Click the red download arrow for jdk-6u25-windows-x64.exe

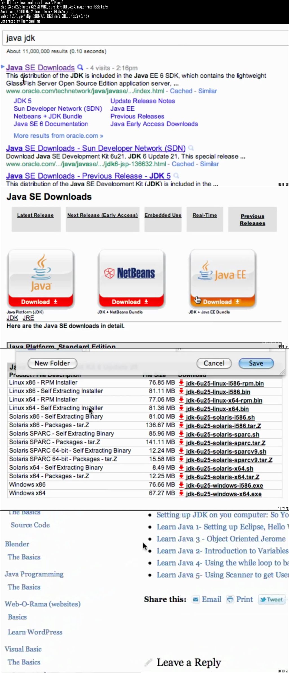pyautogui.click(x=181, y=493)
